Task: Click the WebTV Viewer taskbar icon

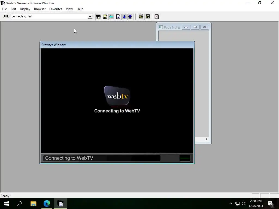Action: [x=60, y=204]
